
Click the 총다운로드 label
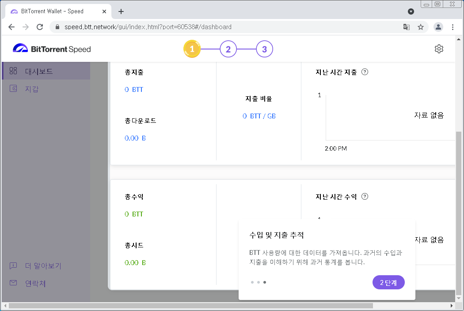(140, 121)
